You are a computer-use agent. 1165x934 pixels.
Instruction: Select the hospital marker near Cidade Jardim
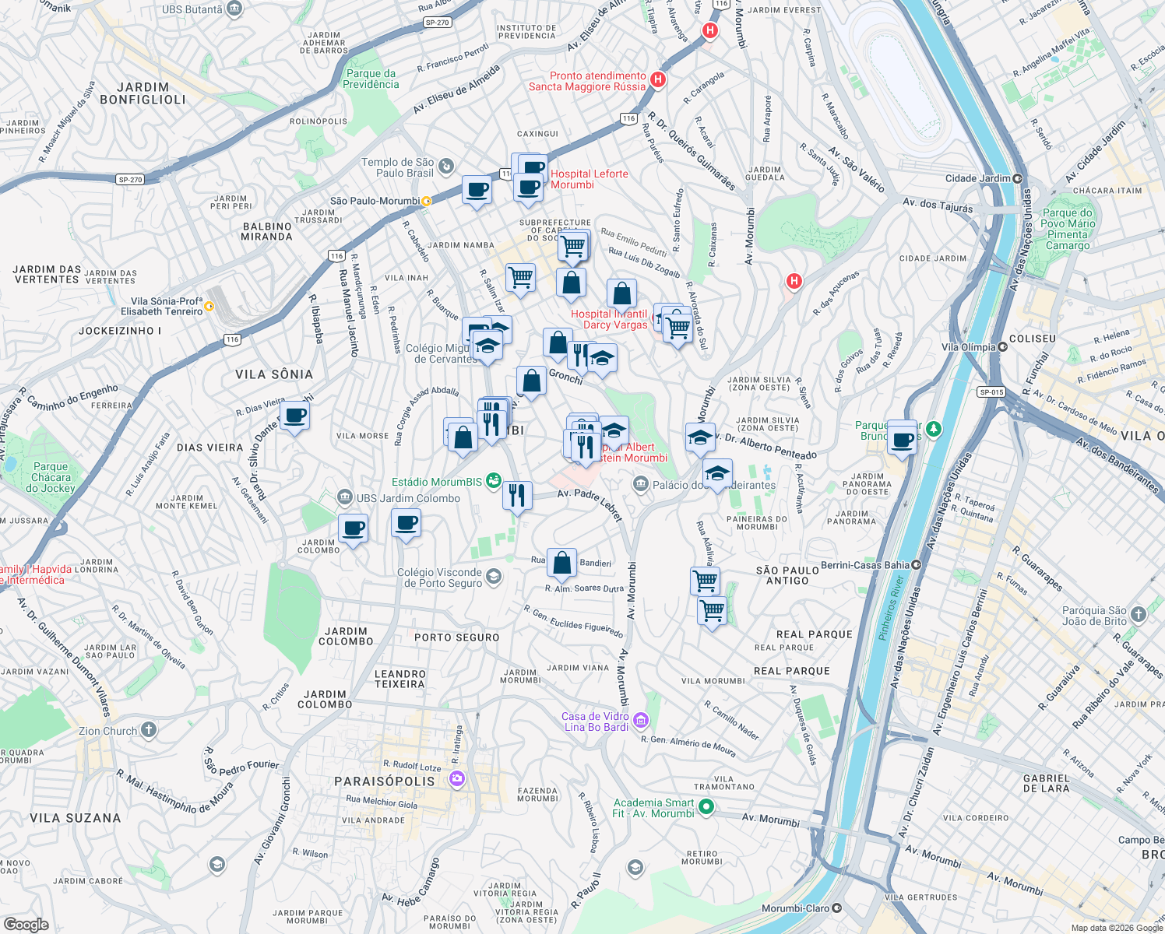[x=794, y=281]
